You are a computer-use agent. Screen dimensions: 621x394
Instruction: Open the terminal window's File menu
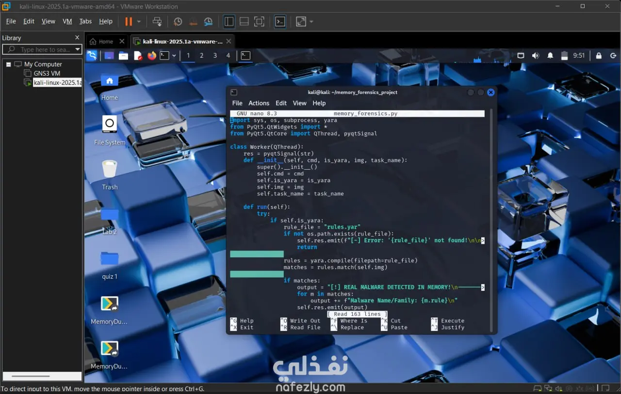(237, 103)
